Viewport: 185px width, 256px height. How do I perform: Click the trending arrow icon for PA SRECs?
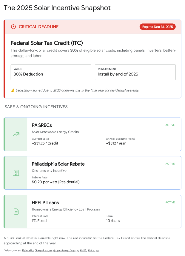pos(16,134)
